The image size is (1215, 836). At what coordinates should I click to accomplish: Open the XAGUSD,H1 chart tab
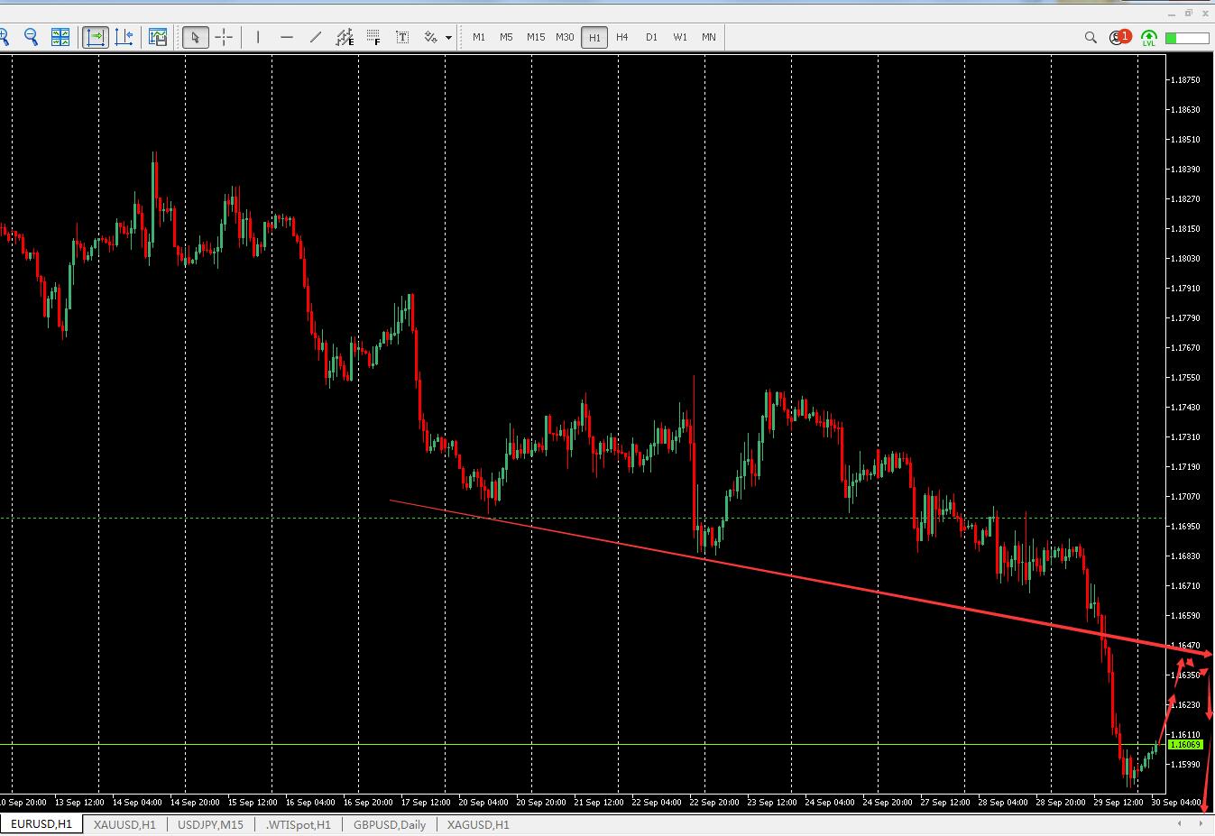click(478, 824)
